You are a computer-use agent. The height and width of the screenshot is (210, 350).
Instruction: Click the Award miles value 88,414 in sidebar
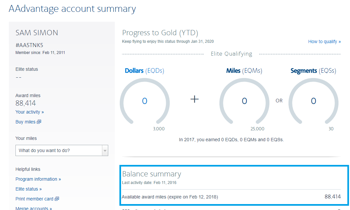25,103
